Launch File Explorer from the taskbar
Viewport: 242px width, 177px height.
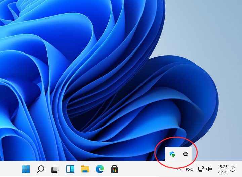(x=85, y=169)
